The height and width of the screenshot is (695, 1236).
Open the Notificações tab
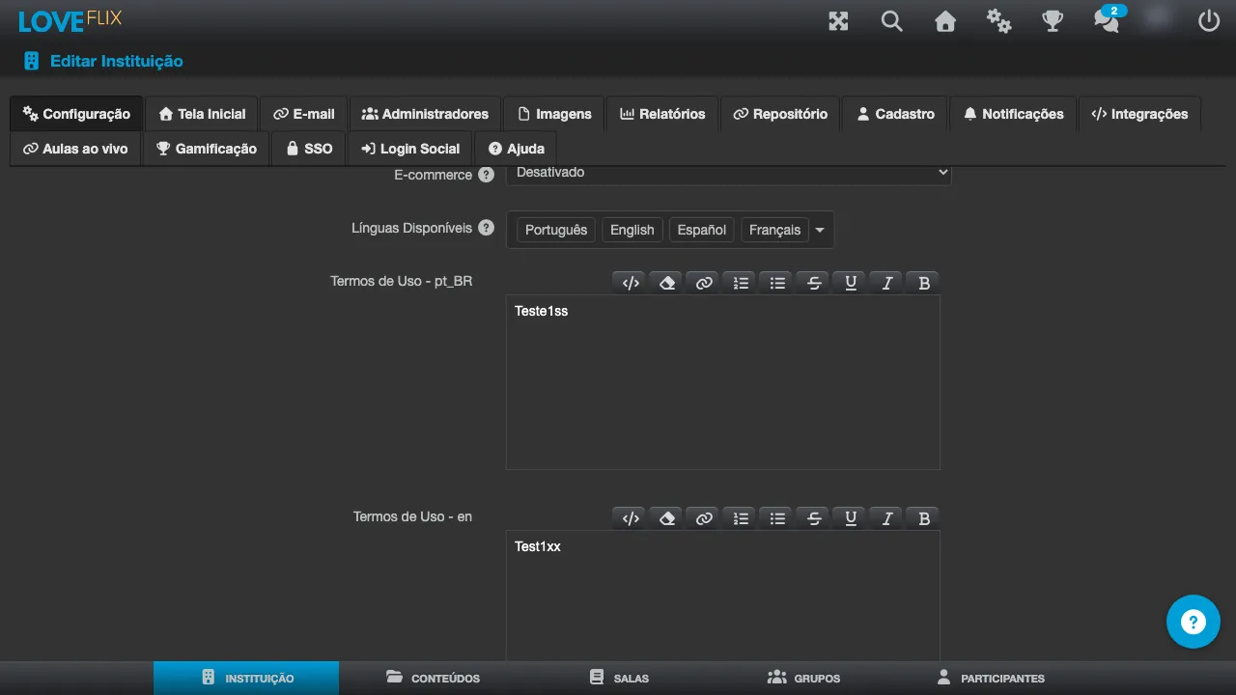point(1013,114)
